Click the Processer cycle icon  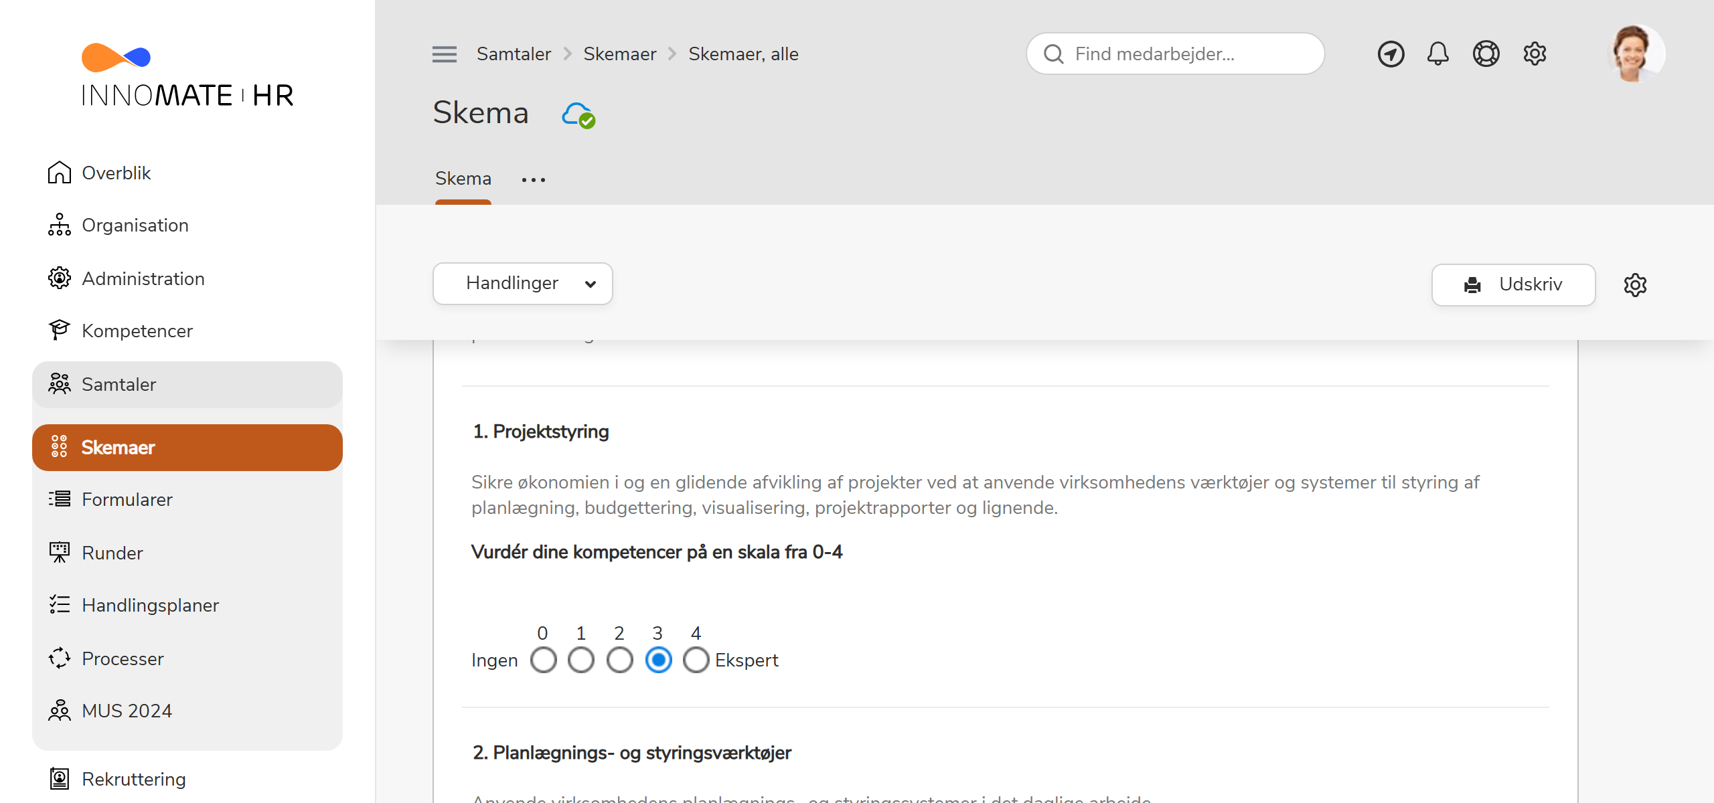tap(60, 658)
